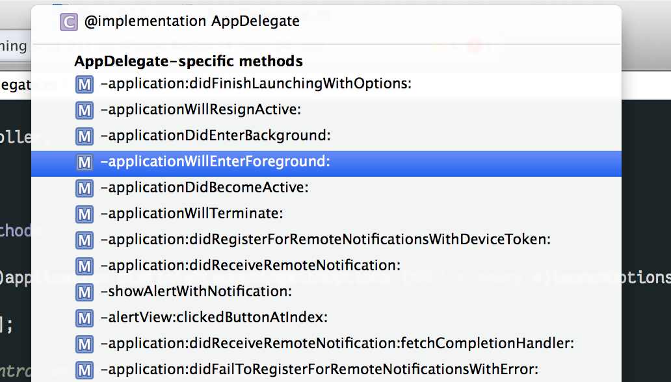Select didReceiveRemoteNotification:fetchCompletionHandler: method
671x382 pixels.
coord(337,344)
